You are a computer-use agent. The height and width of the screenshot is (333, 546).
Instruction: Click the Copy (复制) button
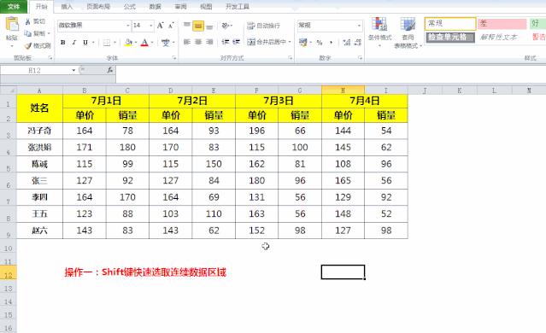coord(34,33)
